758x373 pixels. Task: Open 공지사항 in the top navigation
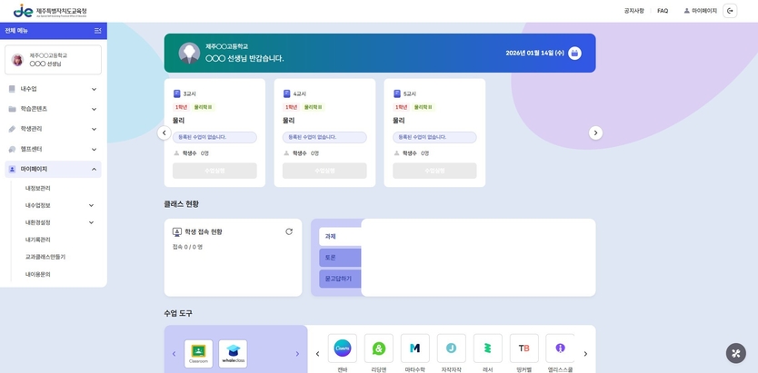tap(633, 11)
